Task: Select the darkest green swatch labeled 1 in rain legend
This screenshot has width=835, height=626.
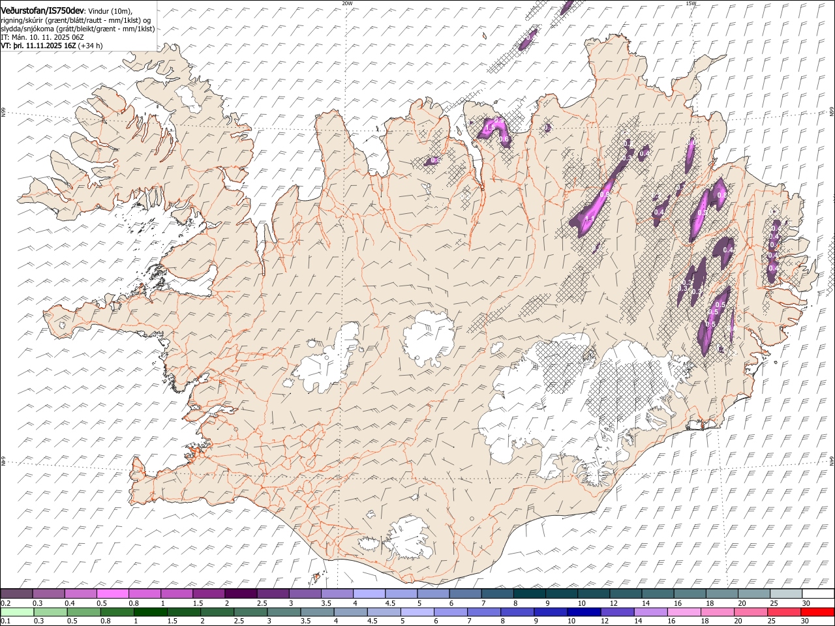Action: [x=150, y=612]
